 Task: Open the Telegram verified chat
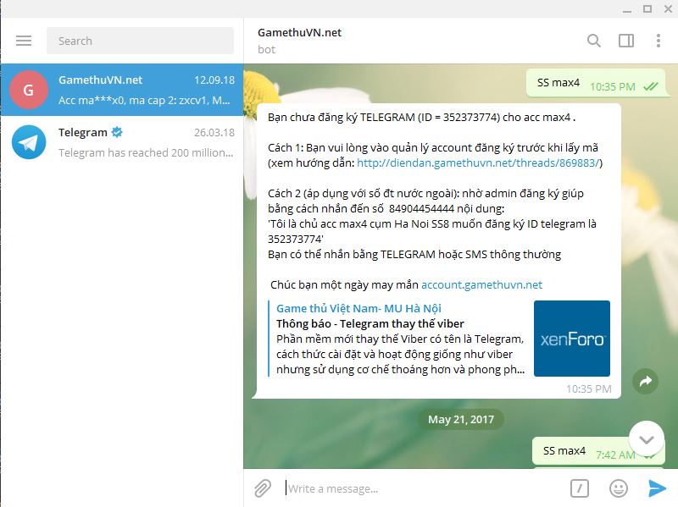(x=122, y=142)
